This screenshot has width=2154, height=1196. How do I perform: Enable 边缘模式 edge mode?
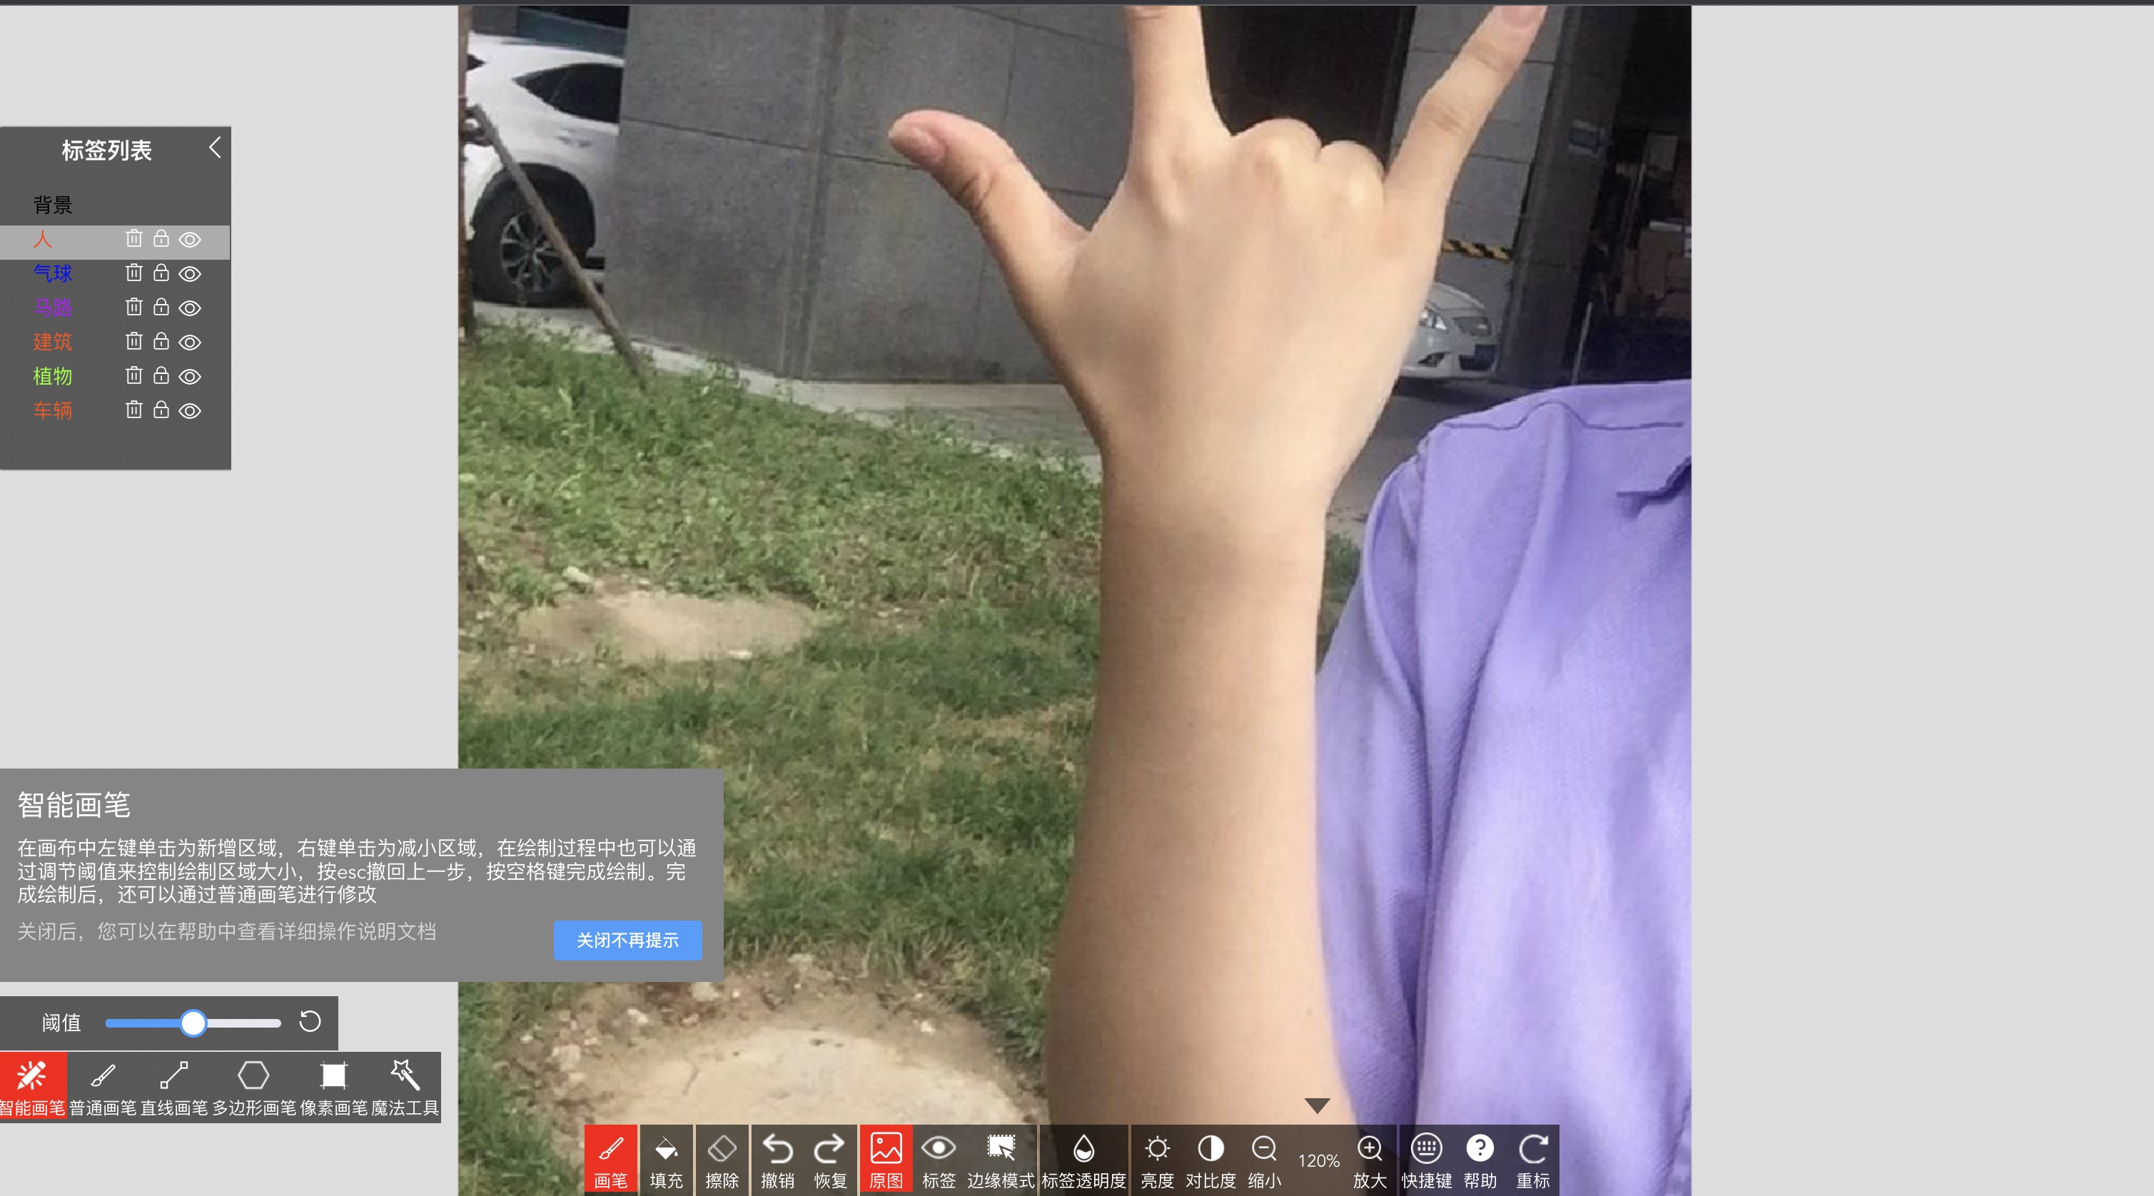1000,1160
